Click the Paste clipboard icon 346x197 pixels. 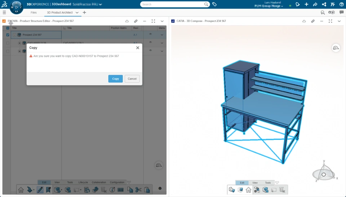[147, 190]
